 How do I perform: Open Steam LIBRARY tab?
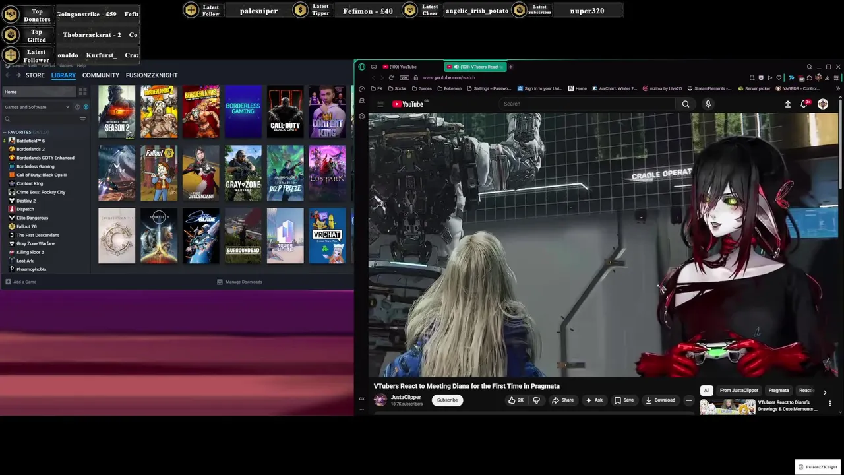pyautogui.click(x=63, y=75)
